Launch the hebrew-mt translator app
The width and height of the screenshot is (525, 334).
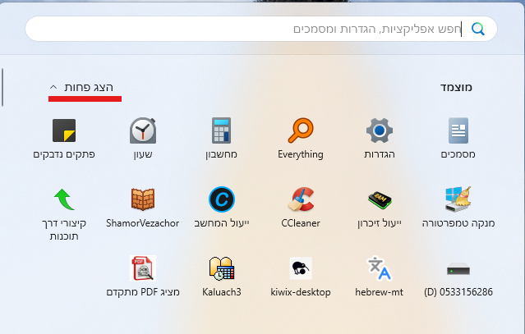[379, 268]
